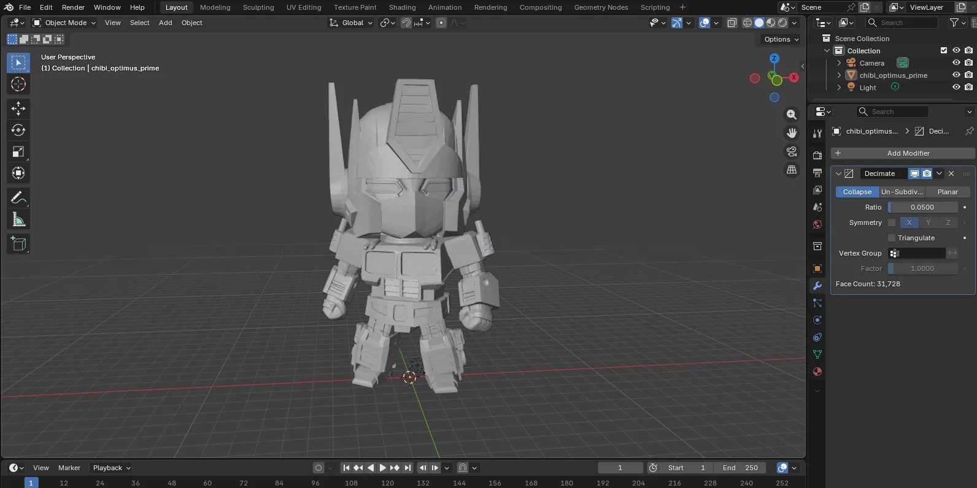Collapse the Decimate modifier panel
This screenshot has width=977, height=488.
coord(838,173)
